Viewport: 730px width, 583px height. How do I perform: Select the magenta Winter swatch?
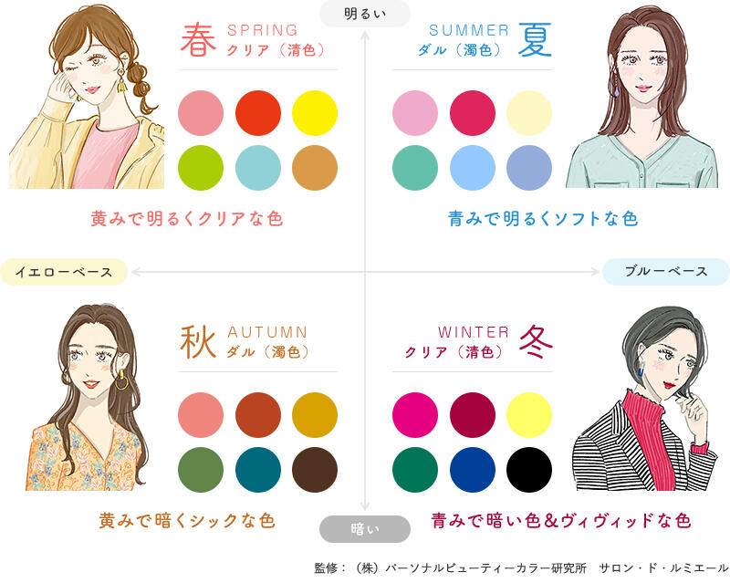415,415
